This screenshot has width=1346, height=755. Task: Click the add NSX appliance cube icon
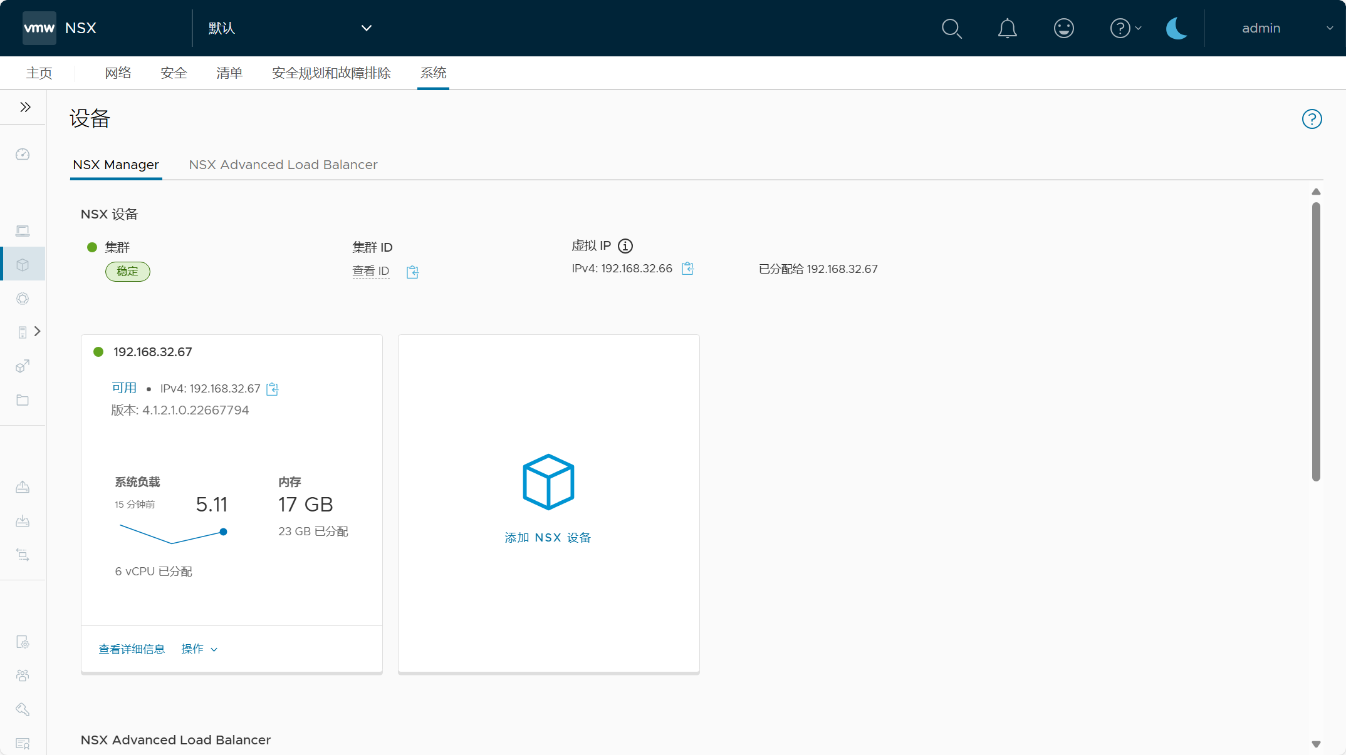coord(548,482)
